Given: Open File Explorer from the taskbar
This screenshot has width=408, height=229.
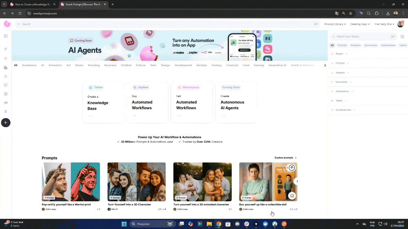Looking at the screenshot, I should point(209,224).
